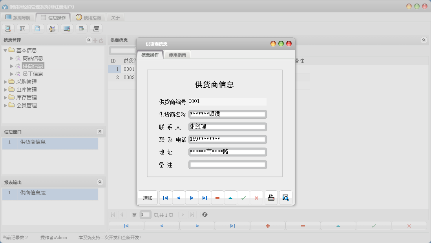The image size is (431, 243).
Task: Click the green checkmark save icon in dialog
Action: pos(243,198)
